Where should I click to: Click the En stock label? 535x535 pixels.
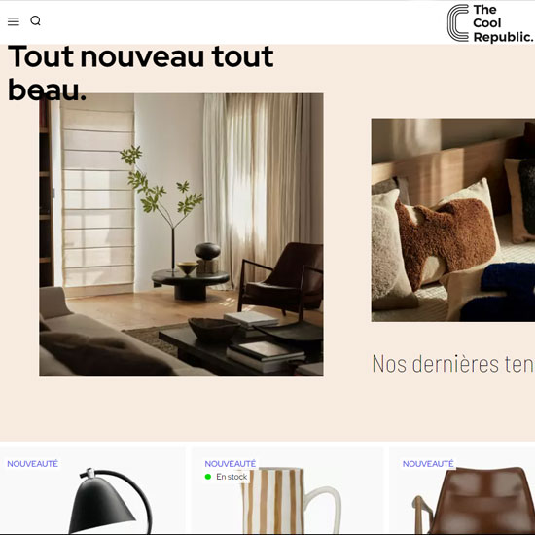tap(232, 477)
